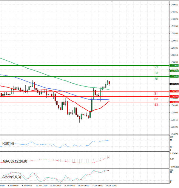Screen dimensions: 179x188
Task: Click the 1.40665 price axis label
Action: click(x=174, y=5)
